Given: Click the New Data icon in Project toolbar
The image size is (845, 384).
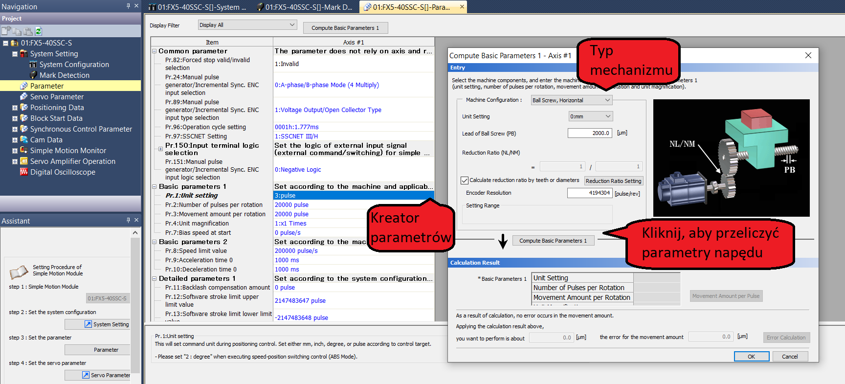Looking at the screenshot, I should point(6,31).
